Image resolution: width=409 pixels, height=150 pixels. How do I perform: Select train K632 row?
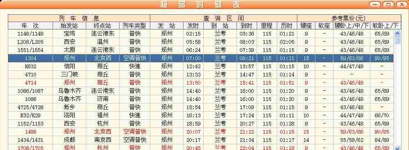(x=201, y=67)
